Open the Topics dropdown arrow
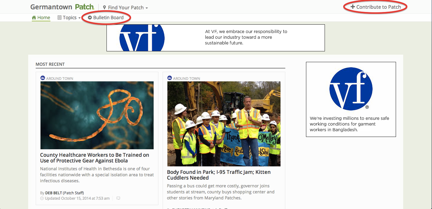Viewport: 432px width, 209px height. 79,18
